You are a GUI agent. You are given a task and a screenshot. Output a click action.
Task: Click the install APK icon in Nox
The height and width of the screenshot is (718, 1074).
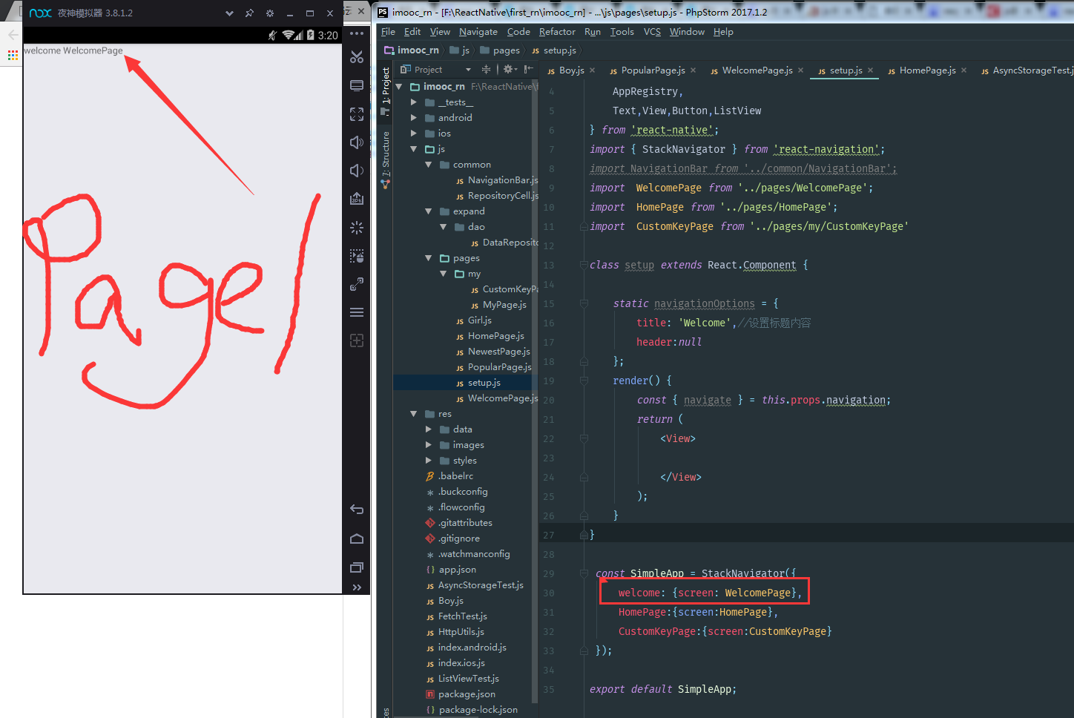[x=357, y=199]
